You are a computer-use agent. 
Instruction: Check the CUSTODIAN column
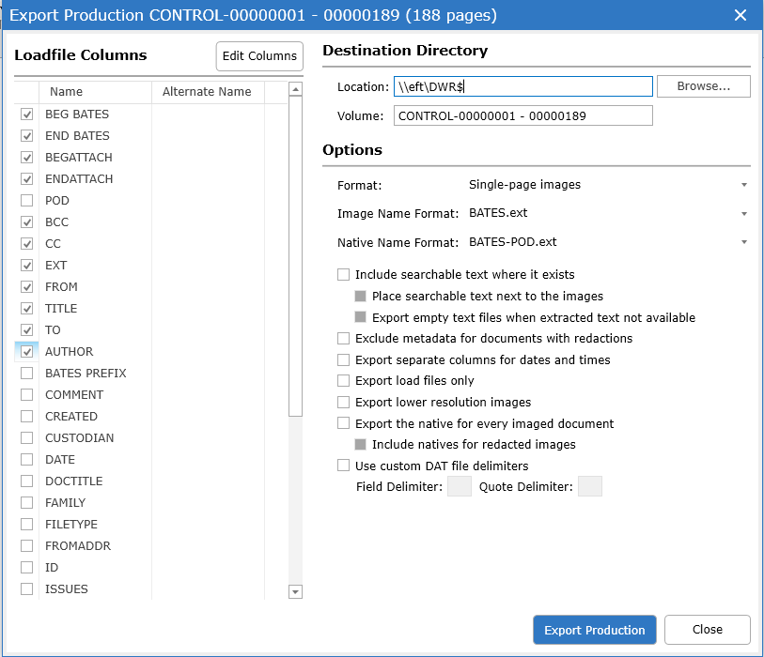coord(27,438)
